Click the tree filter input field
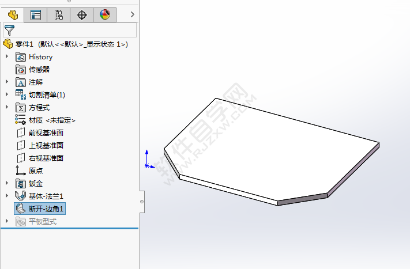410x269 pixels. point(75,30)
